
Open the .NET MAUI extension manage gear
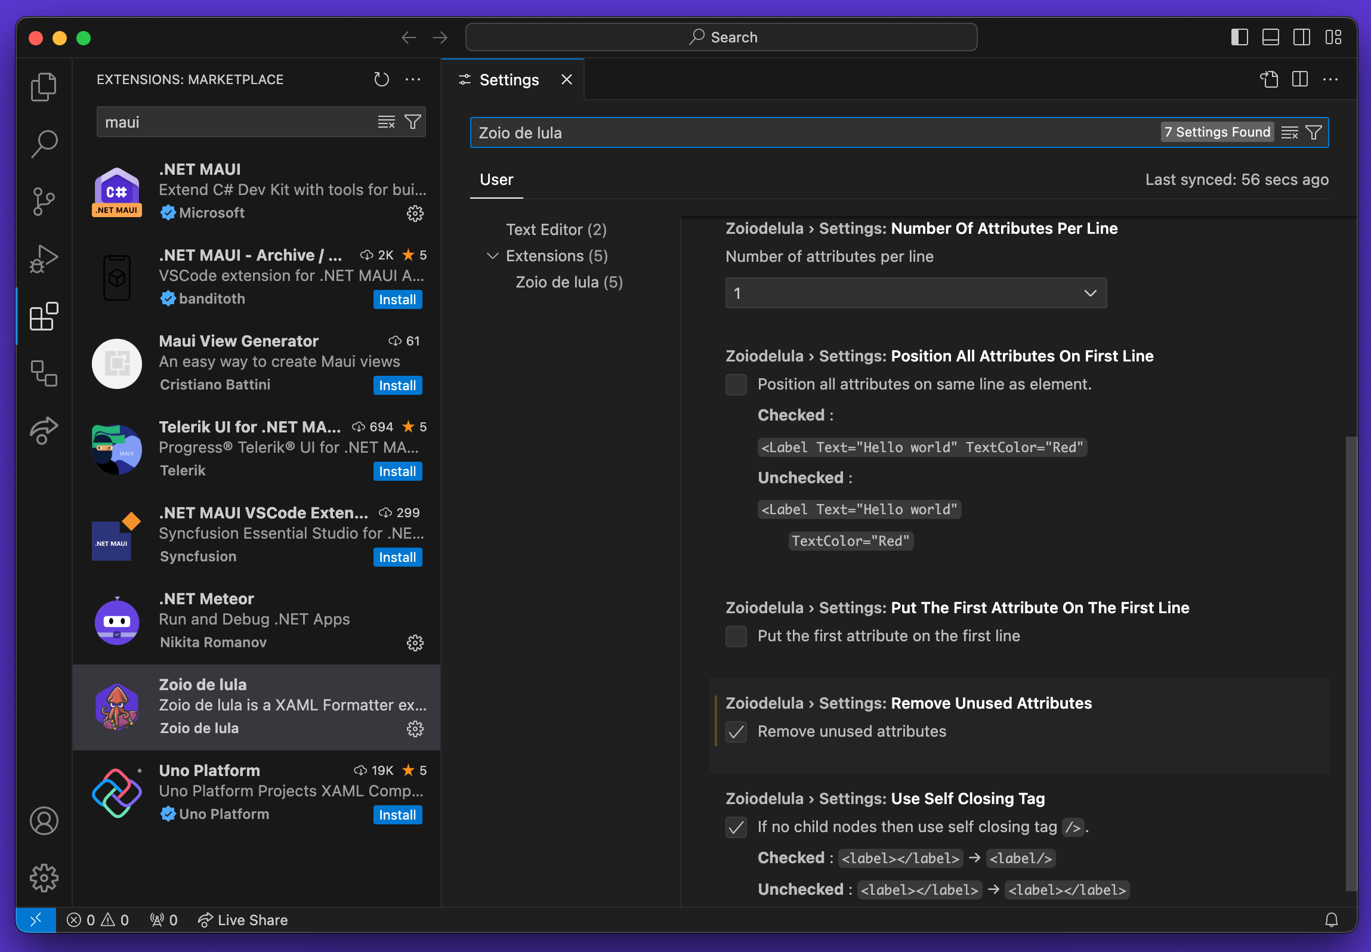click(415, 213)
